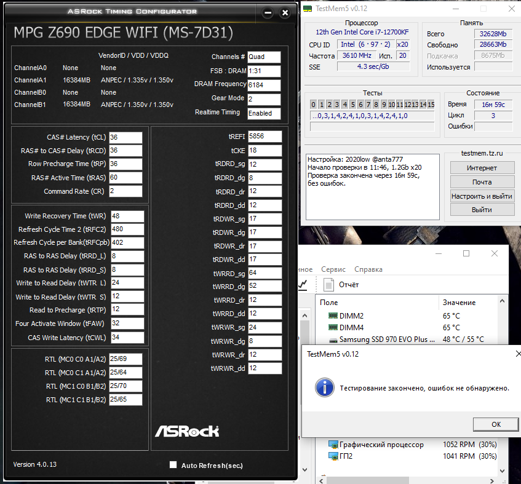Click the Samsung SSD 970 EVO drive icon
This screenshot has width=521, height=484.
(333, 340)
